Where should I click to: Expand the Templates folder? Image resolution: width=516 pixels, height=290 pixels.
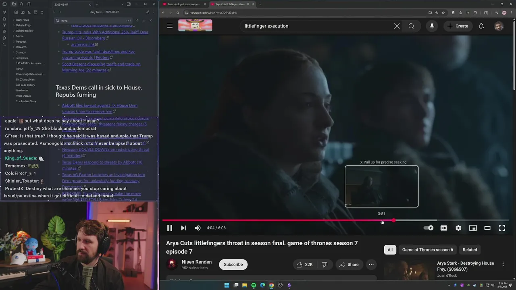point(22,58)
